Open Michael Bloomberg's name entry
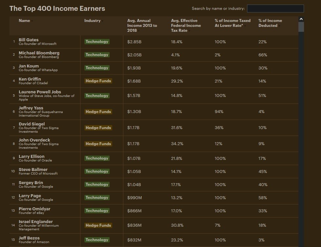Screen dimensions: 321x247 click(39, 53)
